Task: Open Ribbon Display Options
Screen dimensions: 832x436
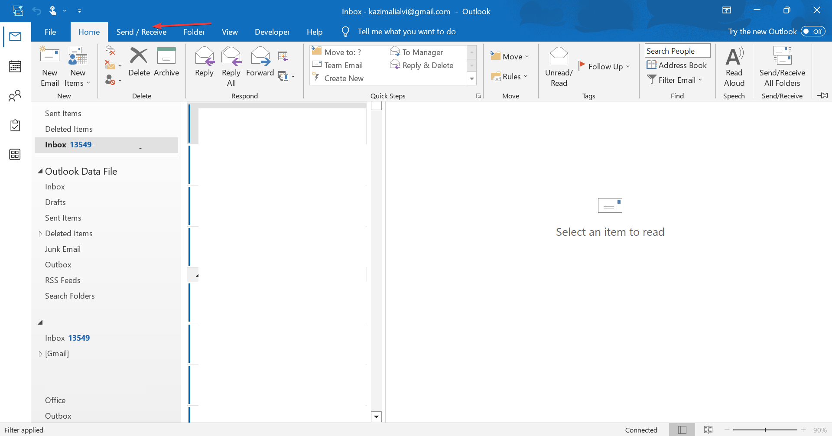Action: point(727,10)
